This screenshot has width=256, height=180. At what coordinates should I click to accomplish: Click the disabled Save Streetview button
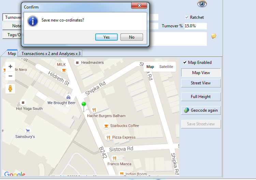tap(201, 124)
